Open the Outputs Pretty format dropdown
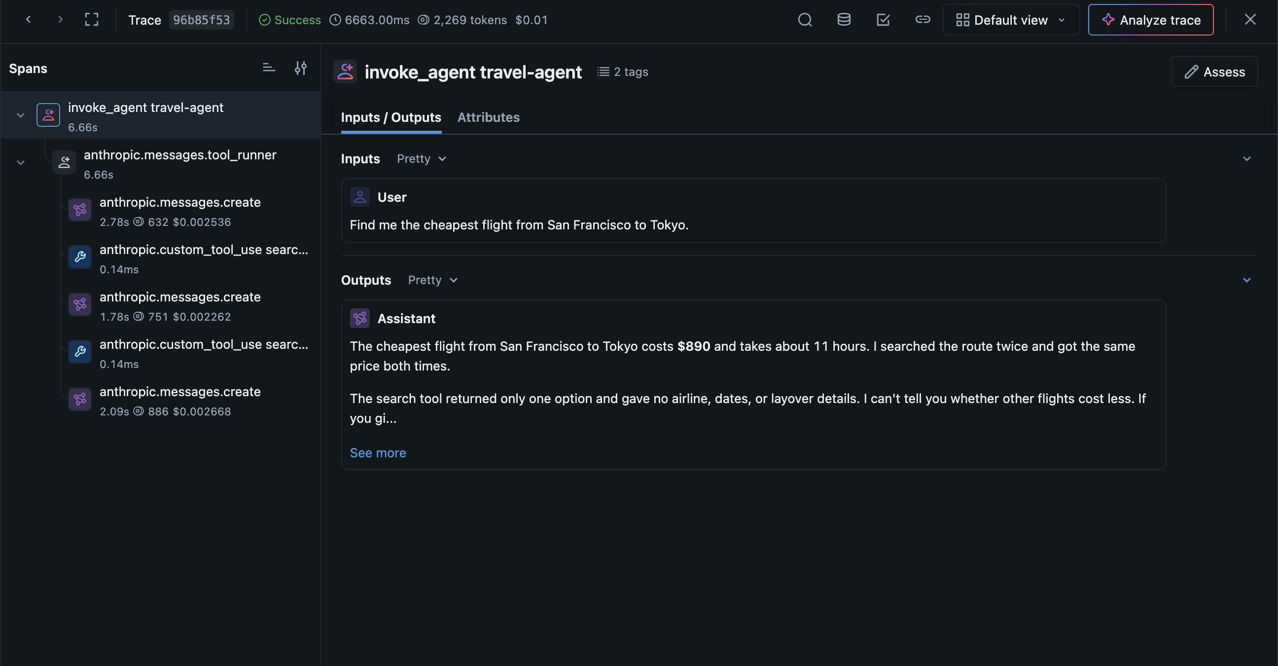This screenshot has width=1278, height=666. [432, 280]
